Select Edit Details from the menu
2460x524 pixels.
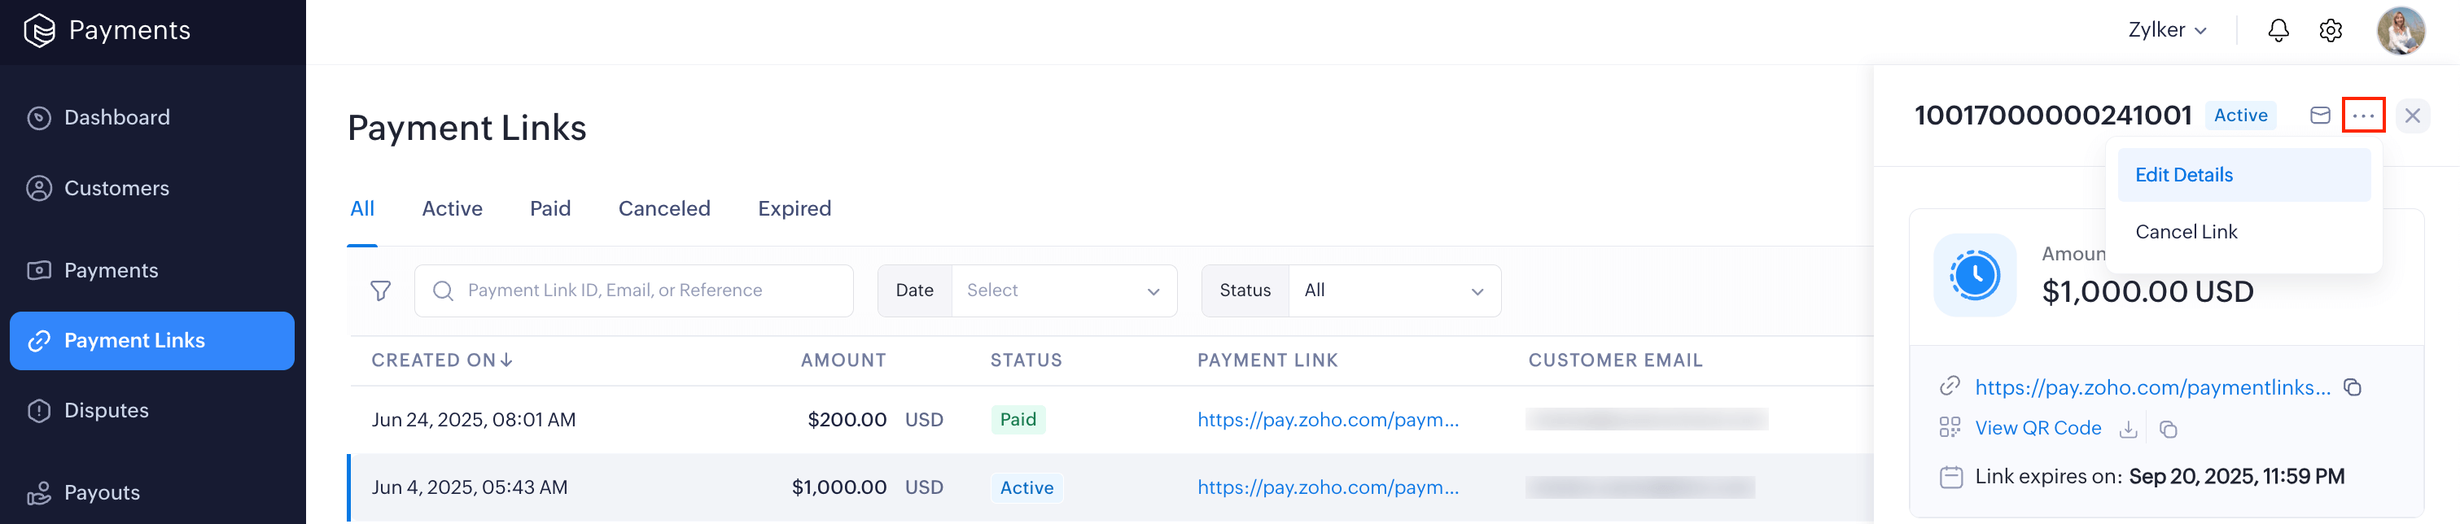(x=2183, y=175)
